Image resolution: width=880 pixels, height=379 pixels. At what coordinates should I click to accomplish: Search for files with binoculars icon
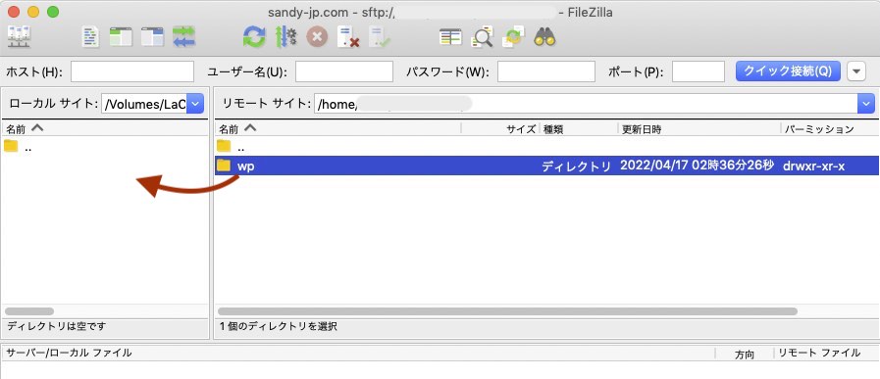544,37
